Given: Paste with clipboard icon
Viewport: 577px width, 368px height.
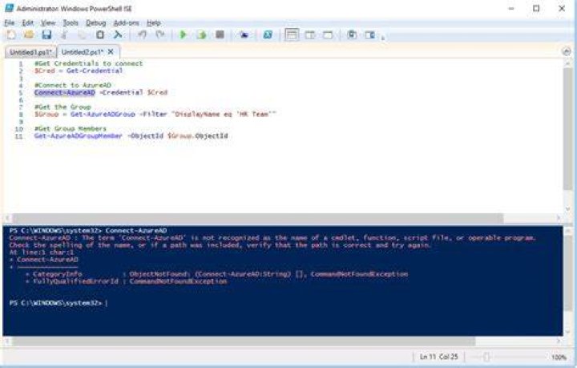Looking at the screenshot, I should point(99,35).
